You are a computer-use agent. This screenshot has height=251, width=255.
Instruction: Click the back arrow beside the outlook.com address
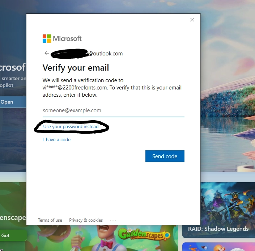tap(47, 53)
